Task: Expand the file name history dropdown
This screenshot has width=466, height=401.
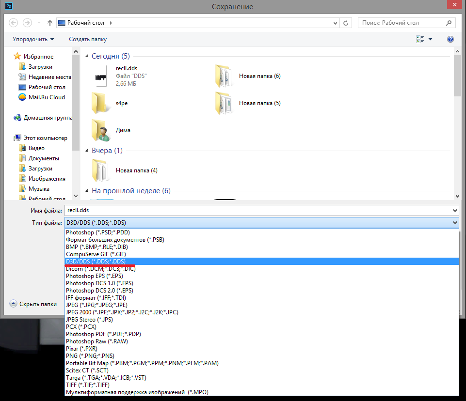Action: click(454, 211)
